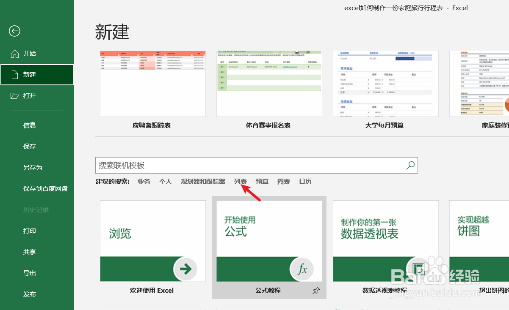Image resolution: width=509 pixels, height=310 pixels.
Task: Open the 数据透视表教程 template thumbnail
Action: coord(386,241)
